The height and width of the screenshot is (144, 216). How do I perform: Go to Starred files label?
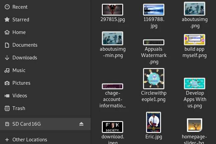coord(21,20)
